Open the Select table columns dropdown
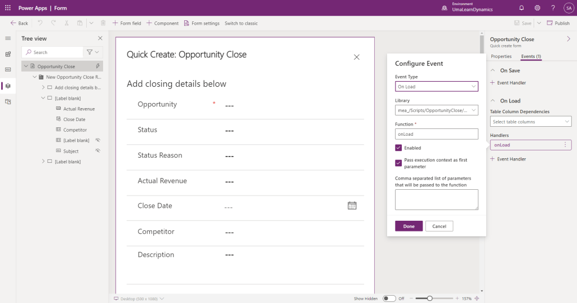 coord(530,122)
